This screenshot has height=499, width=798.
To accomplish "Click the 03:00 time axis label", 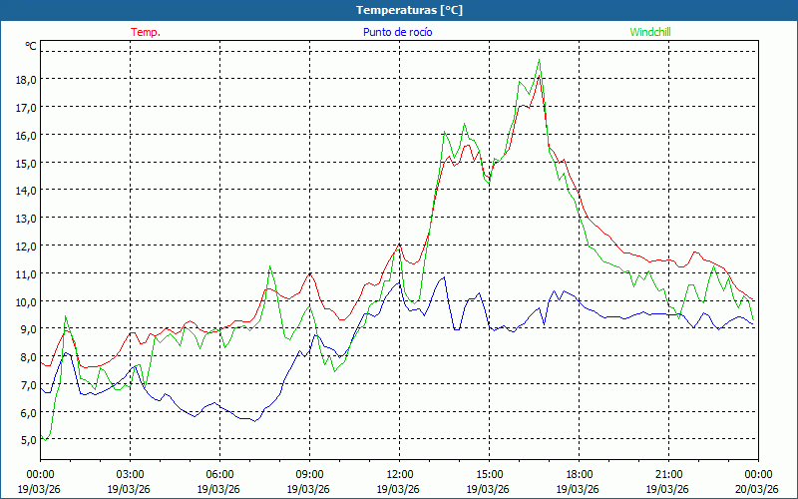I will click(130, 474).
